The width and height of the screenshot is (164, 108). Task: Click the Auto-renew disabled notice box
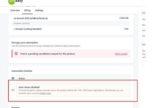pos(73,90)
